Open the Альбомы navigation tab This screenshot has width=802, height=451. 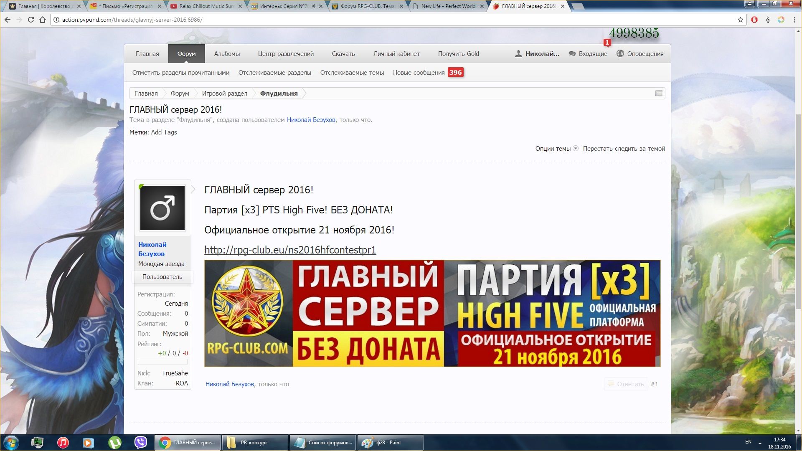[227, 54]
